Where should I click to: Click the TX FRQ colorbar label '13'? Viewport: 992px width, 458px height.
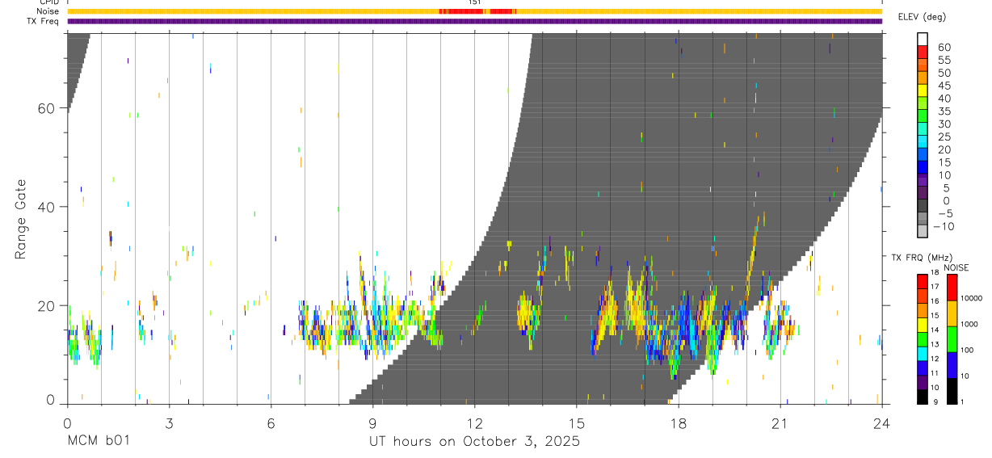click(934, 345)
